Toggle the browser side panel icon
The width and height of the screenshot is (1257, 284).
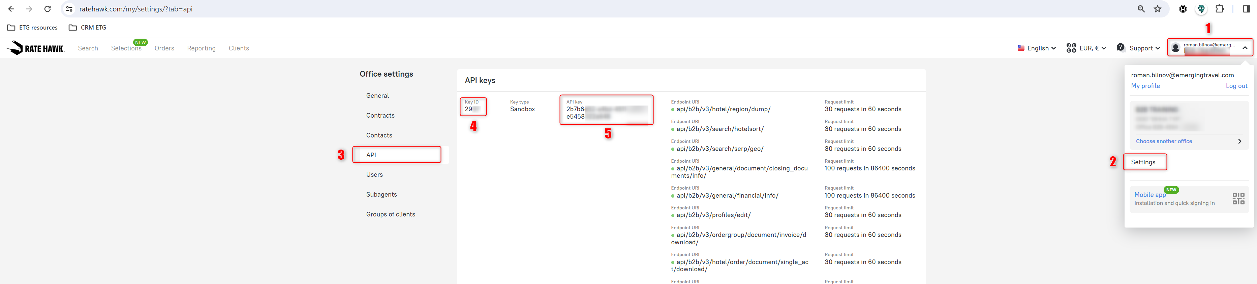pyautogui.click(x=1246, y=9)
